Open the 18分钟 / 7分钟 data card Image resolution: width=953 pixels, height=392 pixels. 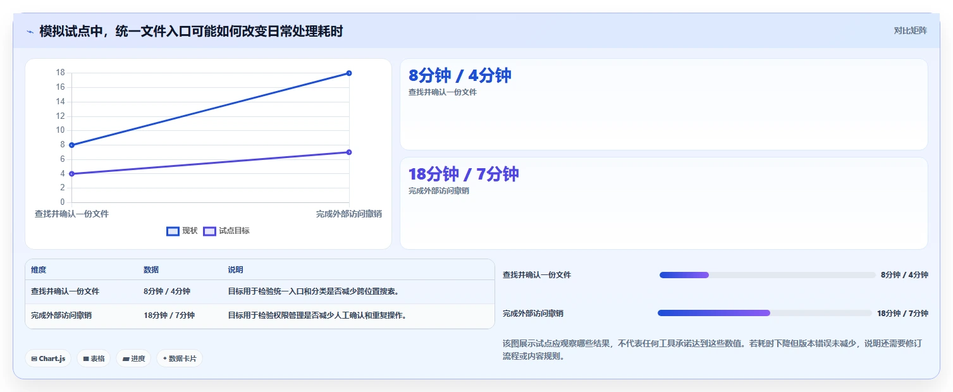pos(664,204)
